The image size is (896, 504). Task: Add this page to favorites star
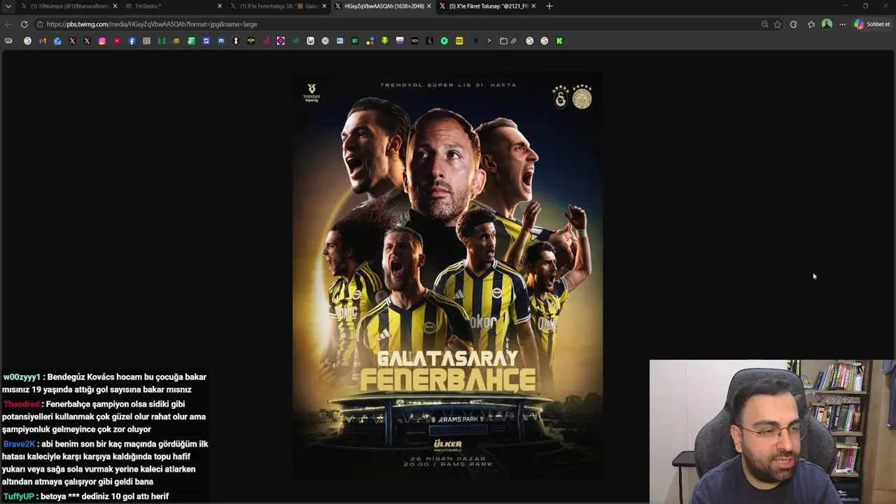pyautogui.click(x=777, y=24)
